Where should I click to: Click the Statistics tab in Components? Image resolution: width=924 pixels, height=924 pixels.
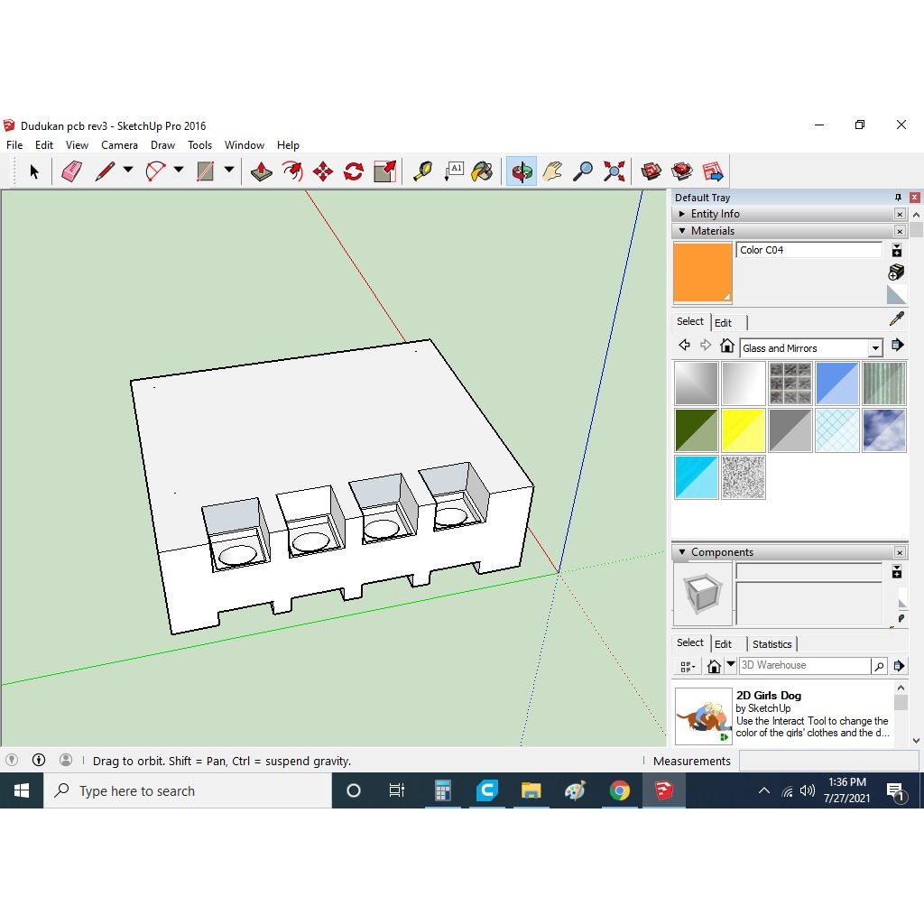coord(772,643)
